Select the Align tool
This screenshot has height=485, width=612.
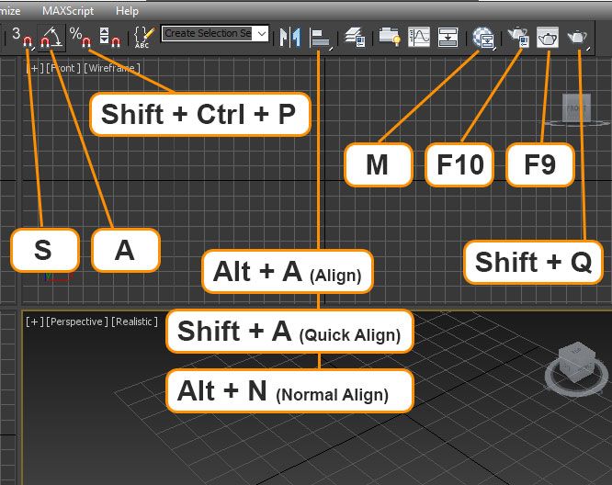tap(321, 38)
